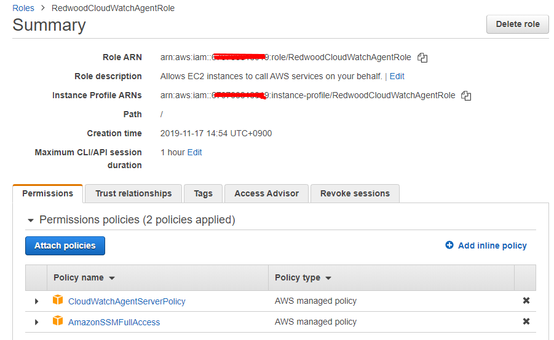This screenshot has width=554, height=340.
Task: Open the Access Advisor tab
Action: pos(266,193)
